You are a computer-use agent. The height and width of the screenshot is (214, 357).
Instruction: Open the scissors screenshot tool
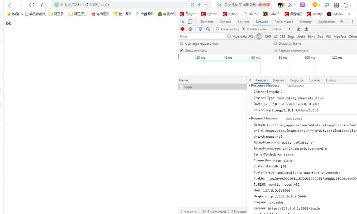(x=290, y=5)
